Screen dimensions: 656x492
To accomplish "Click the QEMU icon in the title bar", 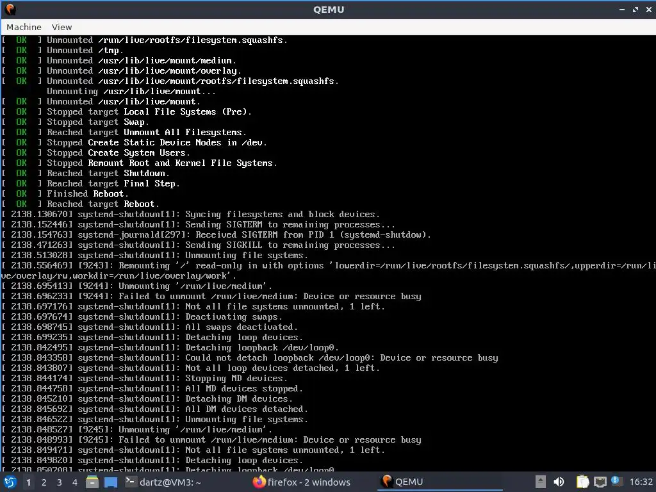I will [x=10, y=9].
